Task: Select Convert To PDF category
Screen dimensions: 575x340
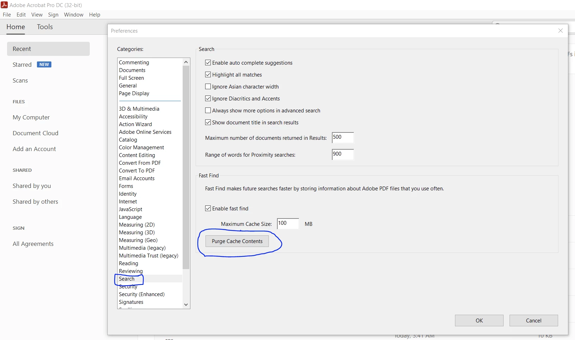Action: point(137,171)
